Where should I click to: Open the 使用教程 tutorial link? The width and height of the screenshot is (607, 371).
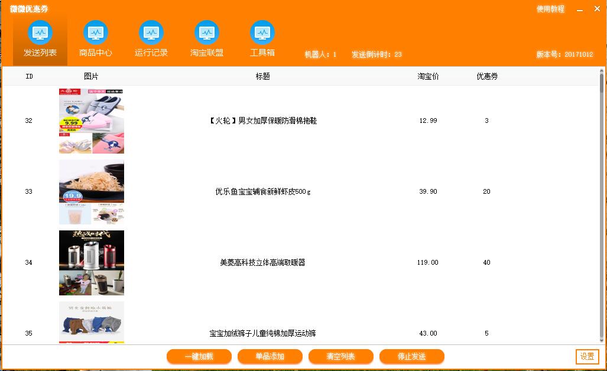(x=550, y=9)
